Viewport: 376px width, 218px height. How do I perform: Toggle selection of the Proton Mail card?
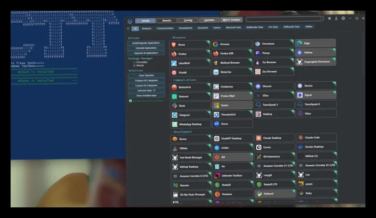(x=232, y=96)
